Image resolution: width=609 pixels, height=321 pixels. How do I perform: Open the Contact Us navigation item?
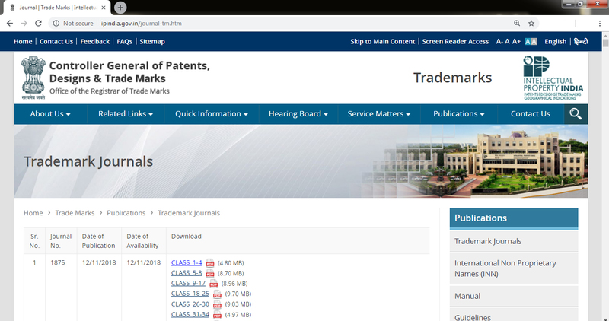pos(530,114)
